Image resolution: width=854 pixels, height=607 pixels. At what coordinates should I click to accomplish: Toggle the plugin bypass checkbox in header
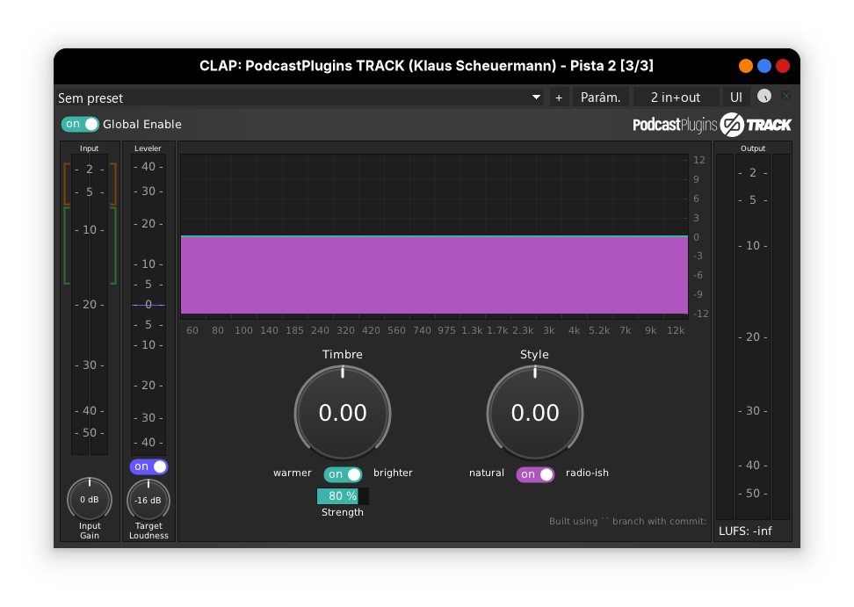tap(786, 97)
